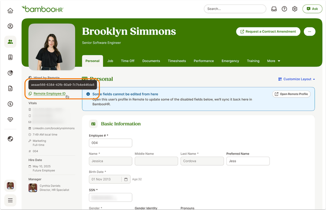Image resolution: width=326 pixels, height=210 pixels.
Task: Switch to the Documents tab
Action: 151,61
